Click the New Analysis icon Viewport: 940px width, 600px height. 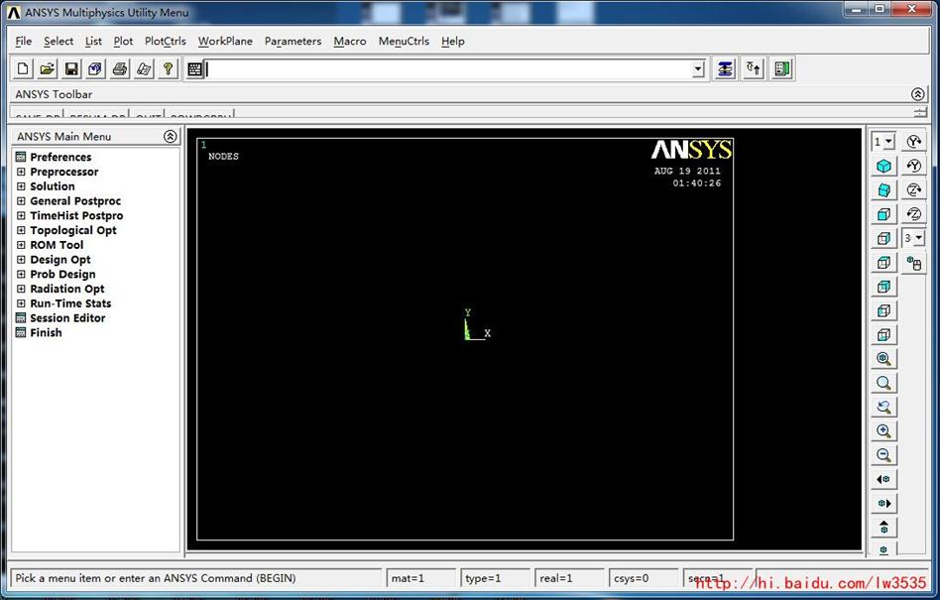(23, 69)
